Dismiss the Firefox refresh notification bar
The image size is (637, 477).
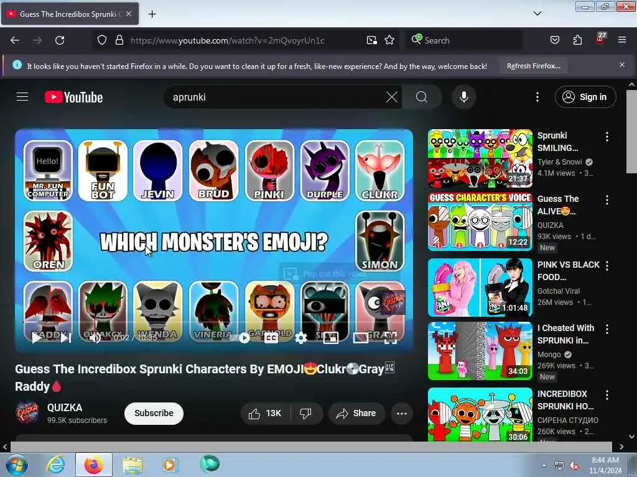(621, 65)
